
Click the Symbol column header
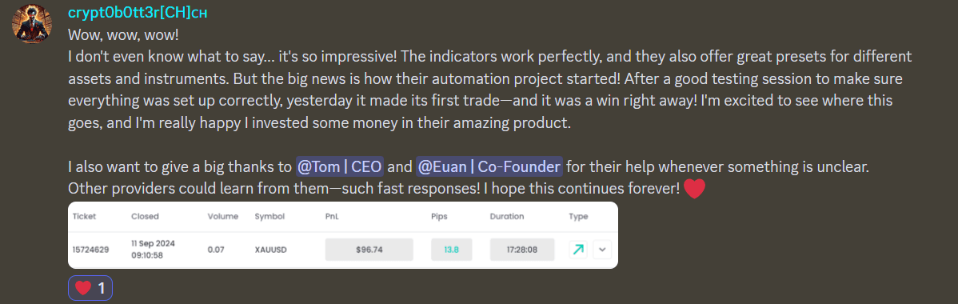(269, 217)
